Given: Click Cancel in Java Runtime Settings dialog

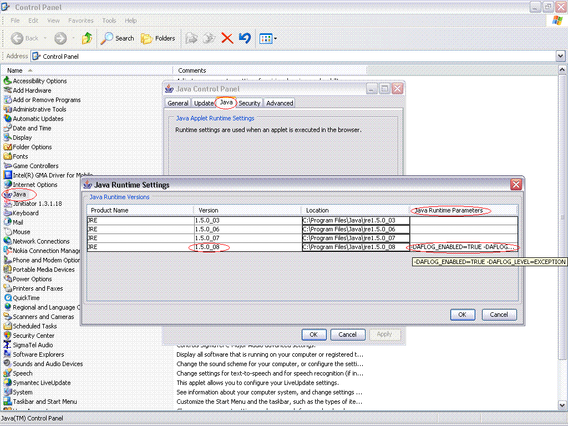Looking at the screenshot, I should tap(499, 315).
